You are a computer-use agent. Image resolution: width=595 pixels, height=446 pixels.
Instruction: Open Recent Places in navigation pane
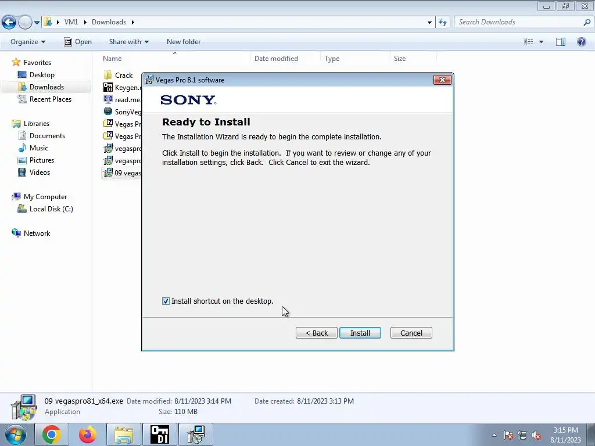point(51,99)
